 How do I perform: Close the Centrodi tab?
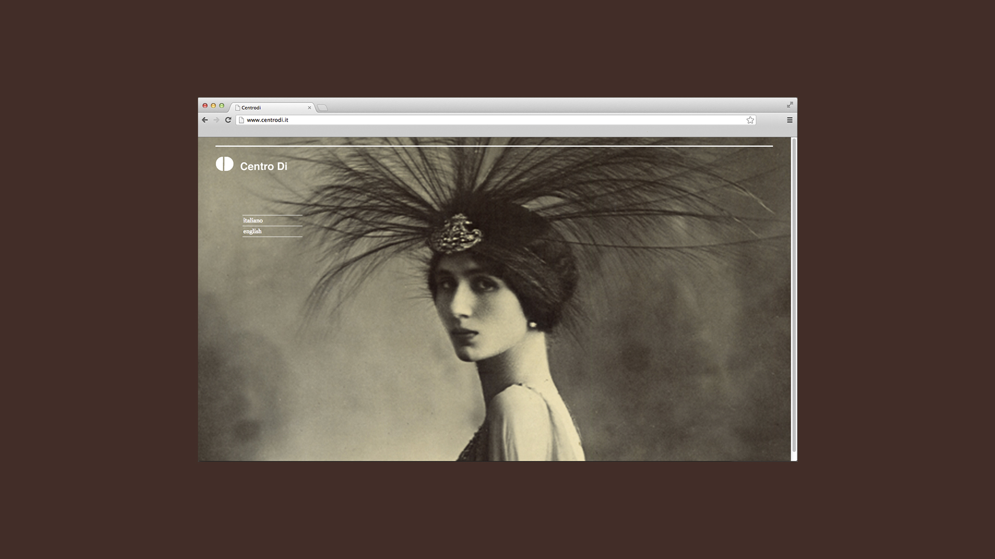[x=309, y=108]
